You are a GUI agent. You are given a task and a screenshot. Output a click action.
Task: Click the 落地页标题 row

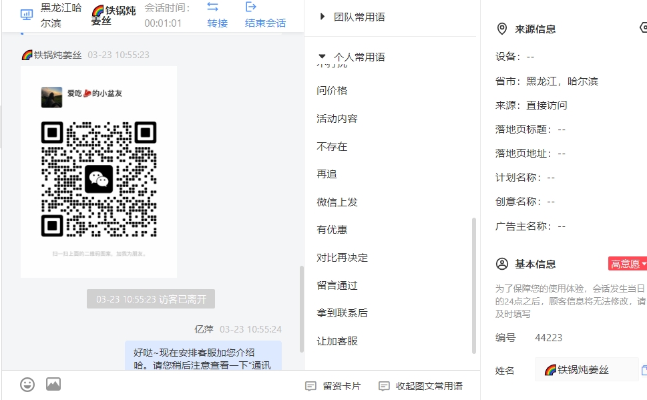point(530,130)
